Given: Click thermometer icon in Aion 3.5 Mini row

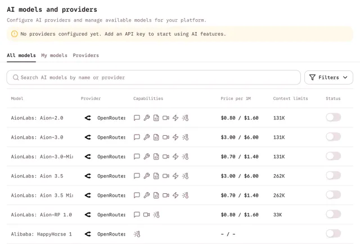Looking at the screenshot, I should 185,196.
